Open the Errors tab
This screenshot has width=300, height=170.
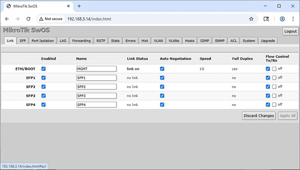(x=130, y=41)
